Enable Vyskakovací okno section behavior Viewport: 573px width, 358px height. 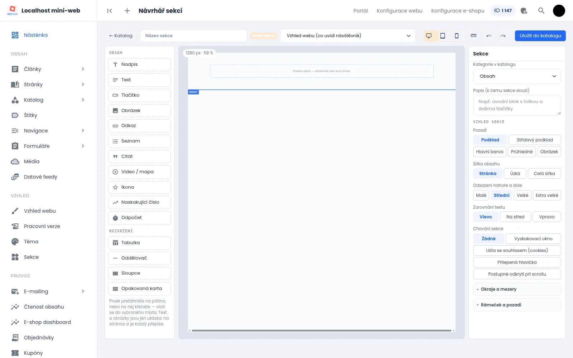coord(533,239)
